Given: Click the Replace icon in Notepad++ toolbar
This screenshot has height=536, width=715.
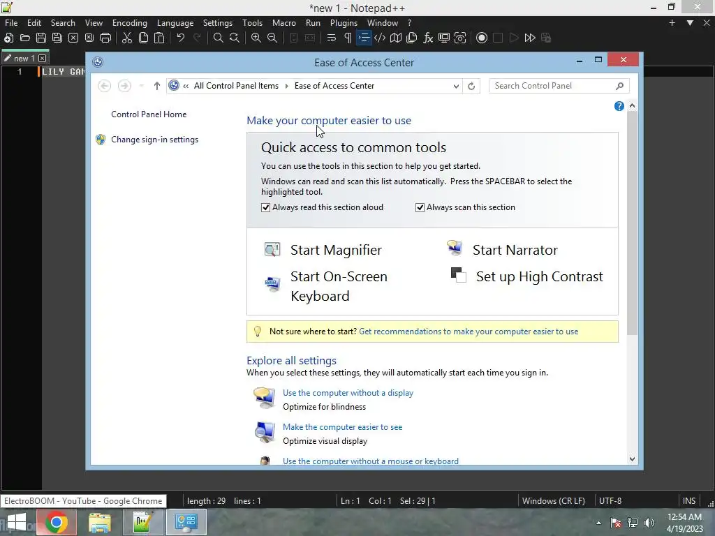Looking at the screenshot, I should 235,38.
